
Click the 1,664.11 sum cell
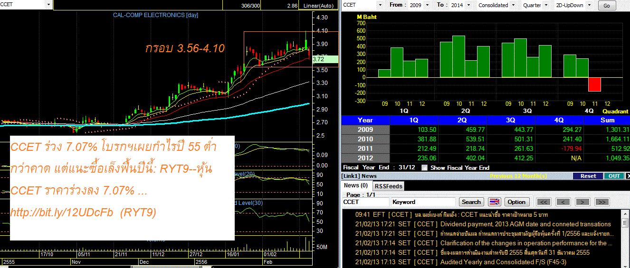point(606,139)
